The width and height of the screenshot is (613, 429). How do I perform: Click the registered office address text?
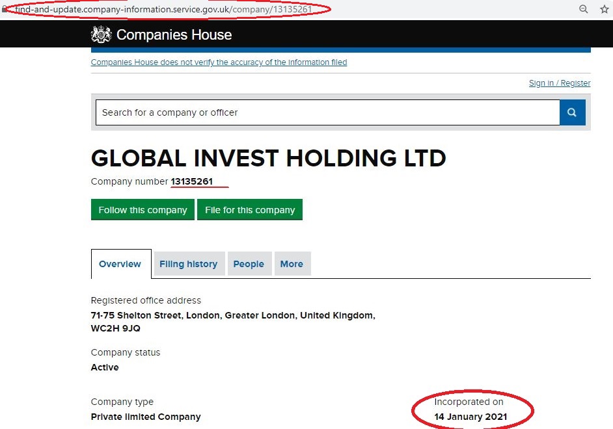point(233,322)
